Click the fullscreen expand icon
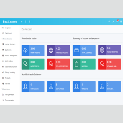 click(x=113, y=22)
